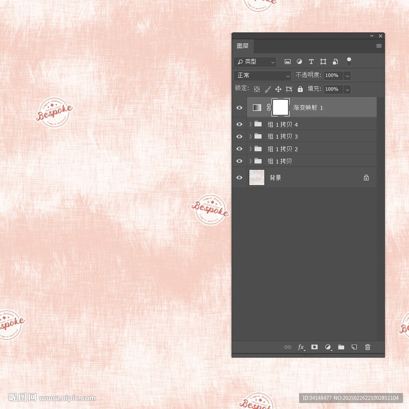Toggle the layer filtering on/off switch

(x=349, y=61)
